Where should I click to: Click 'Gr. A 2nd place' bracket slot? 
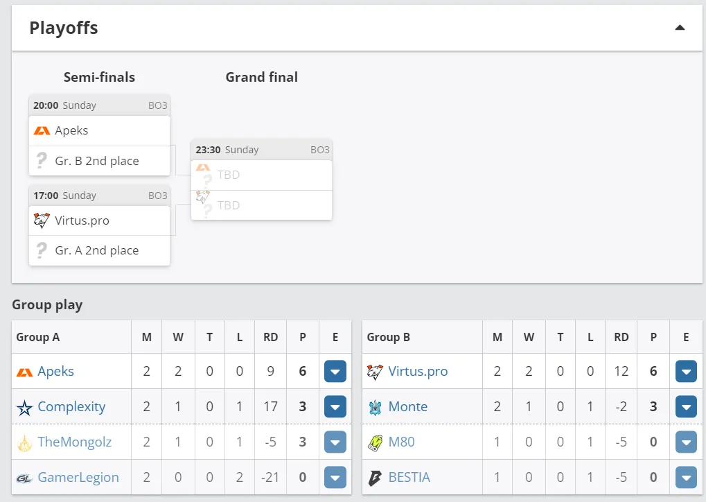click(x=100, y=250)
